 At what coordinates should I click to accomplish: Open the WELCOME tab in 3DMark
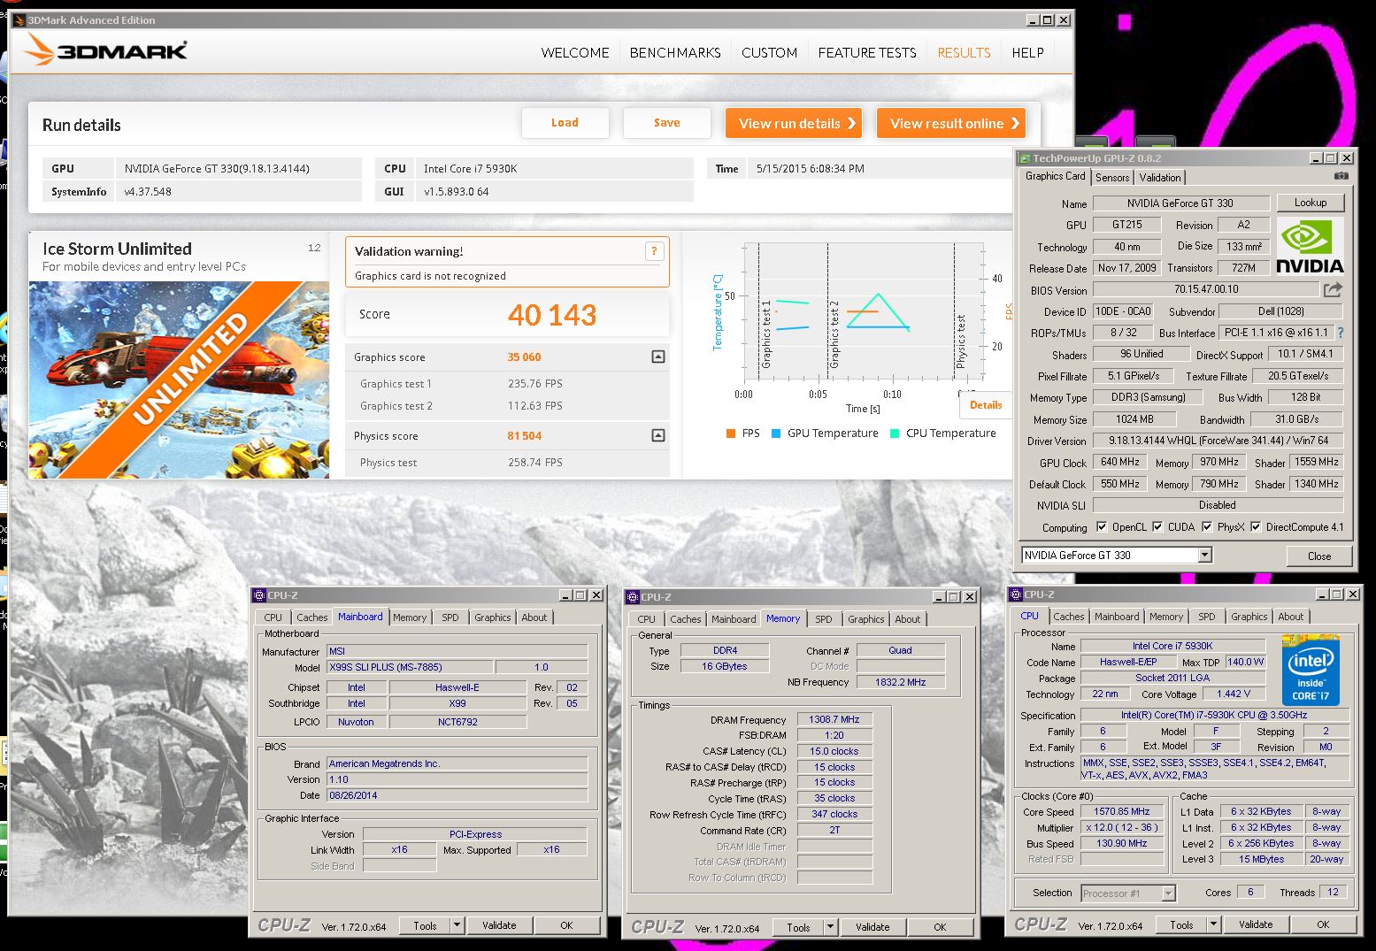[575, 53]
